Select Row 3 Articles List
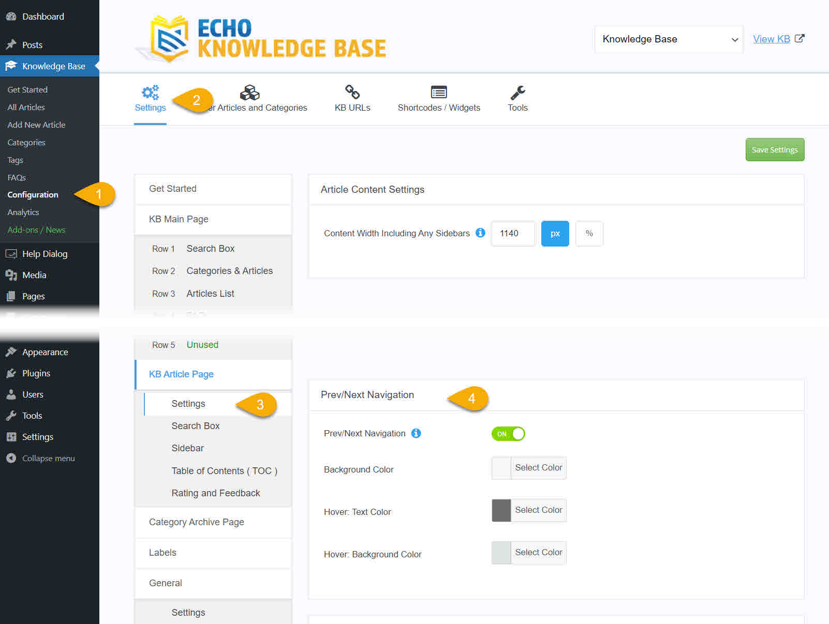Image resolution: width=829 pixels, height=624 pixels. click(213, 294)
